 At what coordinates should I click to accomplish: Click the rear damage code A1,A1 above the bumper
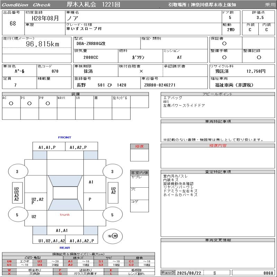(x=62, y=231)
